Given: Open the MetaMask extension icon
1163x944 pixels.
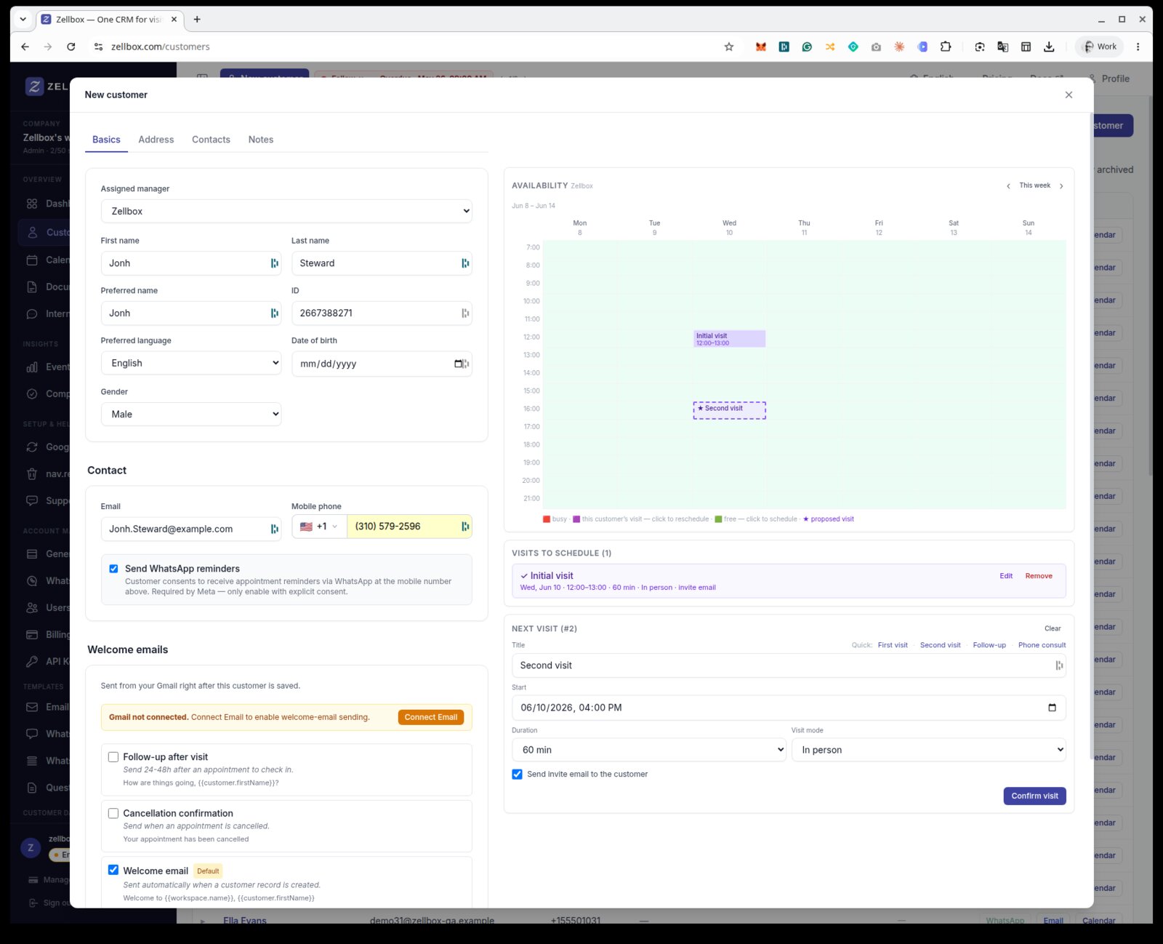Looking at the screenshot, I should tap(760, 47).
